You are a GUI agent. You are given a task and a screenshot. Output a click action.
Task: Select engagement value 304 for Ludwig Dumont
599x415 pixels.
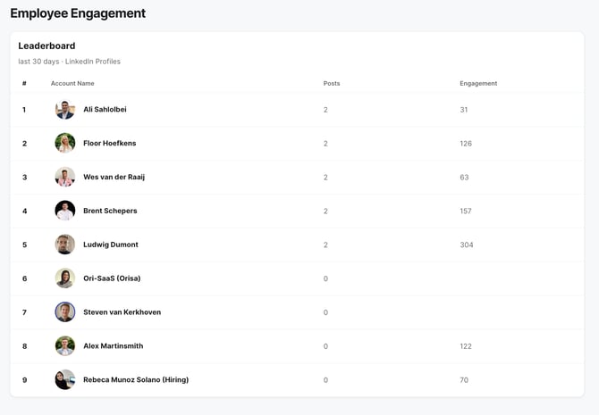(467, 245)
